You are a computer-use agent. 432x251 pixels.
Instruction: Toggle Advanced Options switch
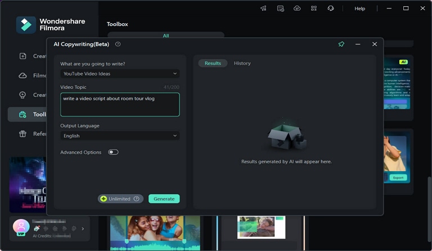[x=113, y=152]
